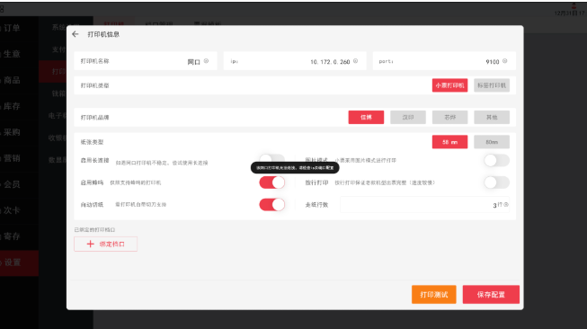The height and width of the screenshot is (329, 587).
Task: Choose the 汉印 printer brand
Action: click(x=408, y=117)
